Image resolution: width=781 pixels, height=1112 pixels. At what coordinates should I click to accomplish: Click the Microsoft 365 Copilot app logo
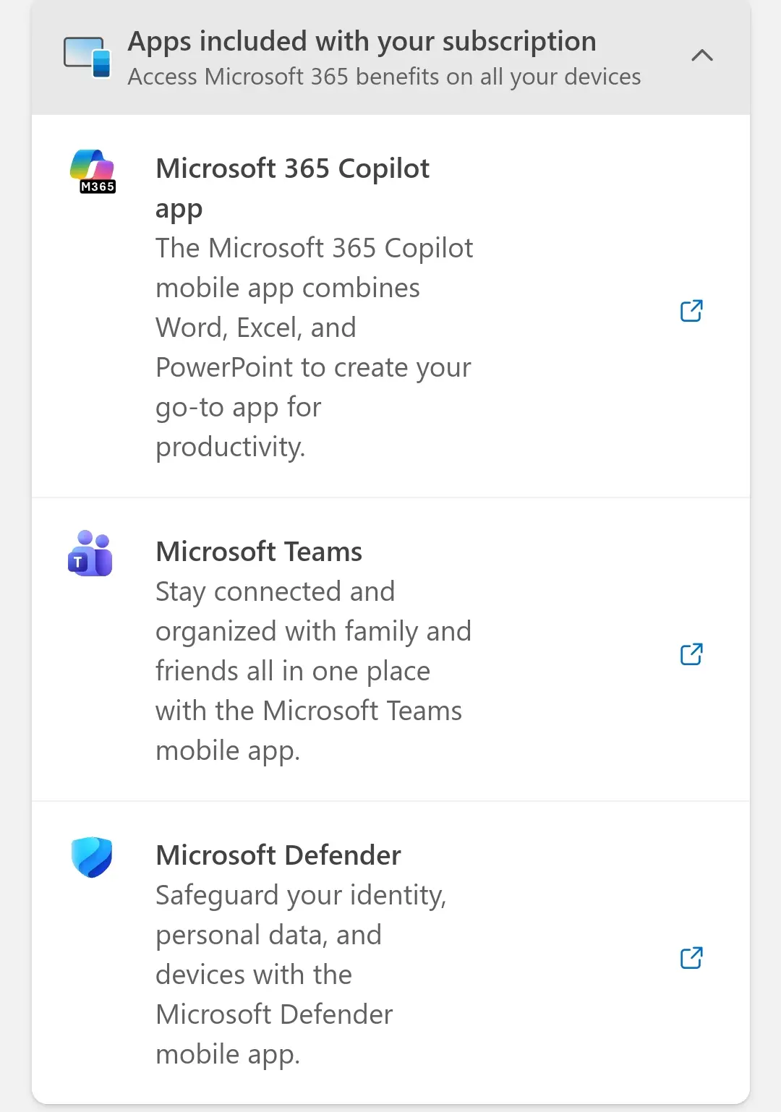(x=93, y=171)
